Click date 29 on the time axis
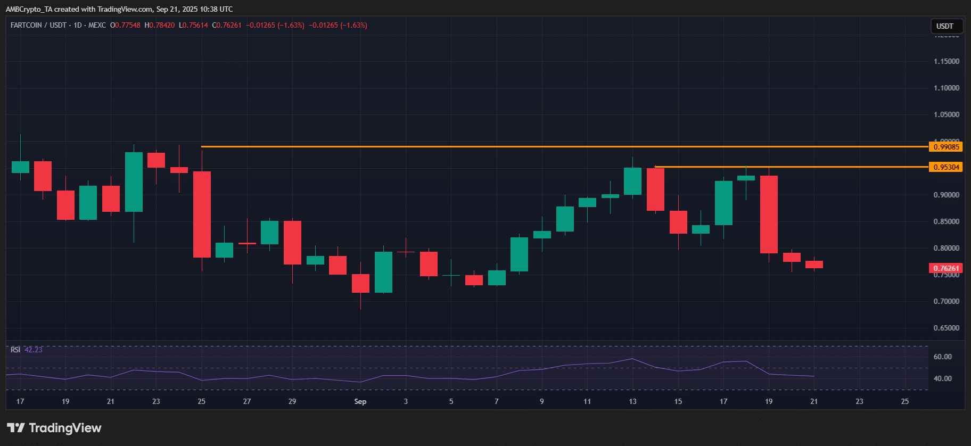The height and width of the screenshot is (446, 971). (292, 401)
